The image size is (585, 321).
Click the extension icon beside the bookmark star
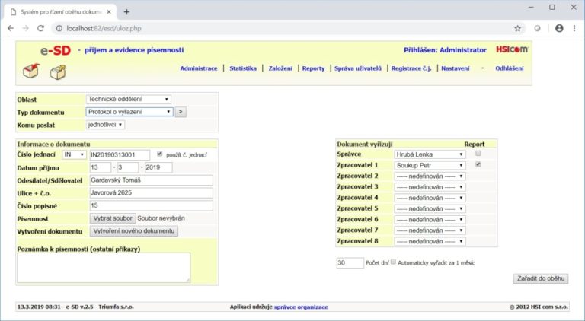click(537, 28)
